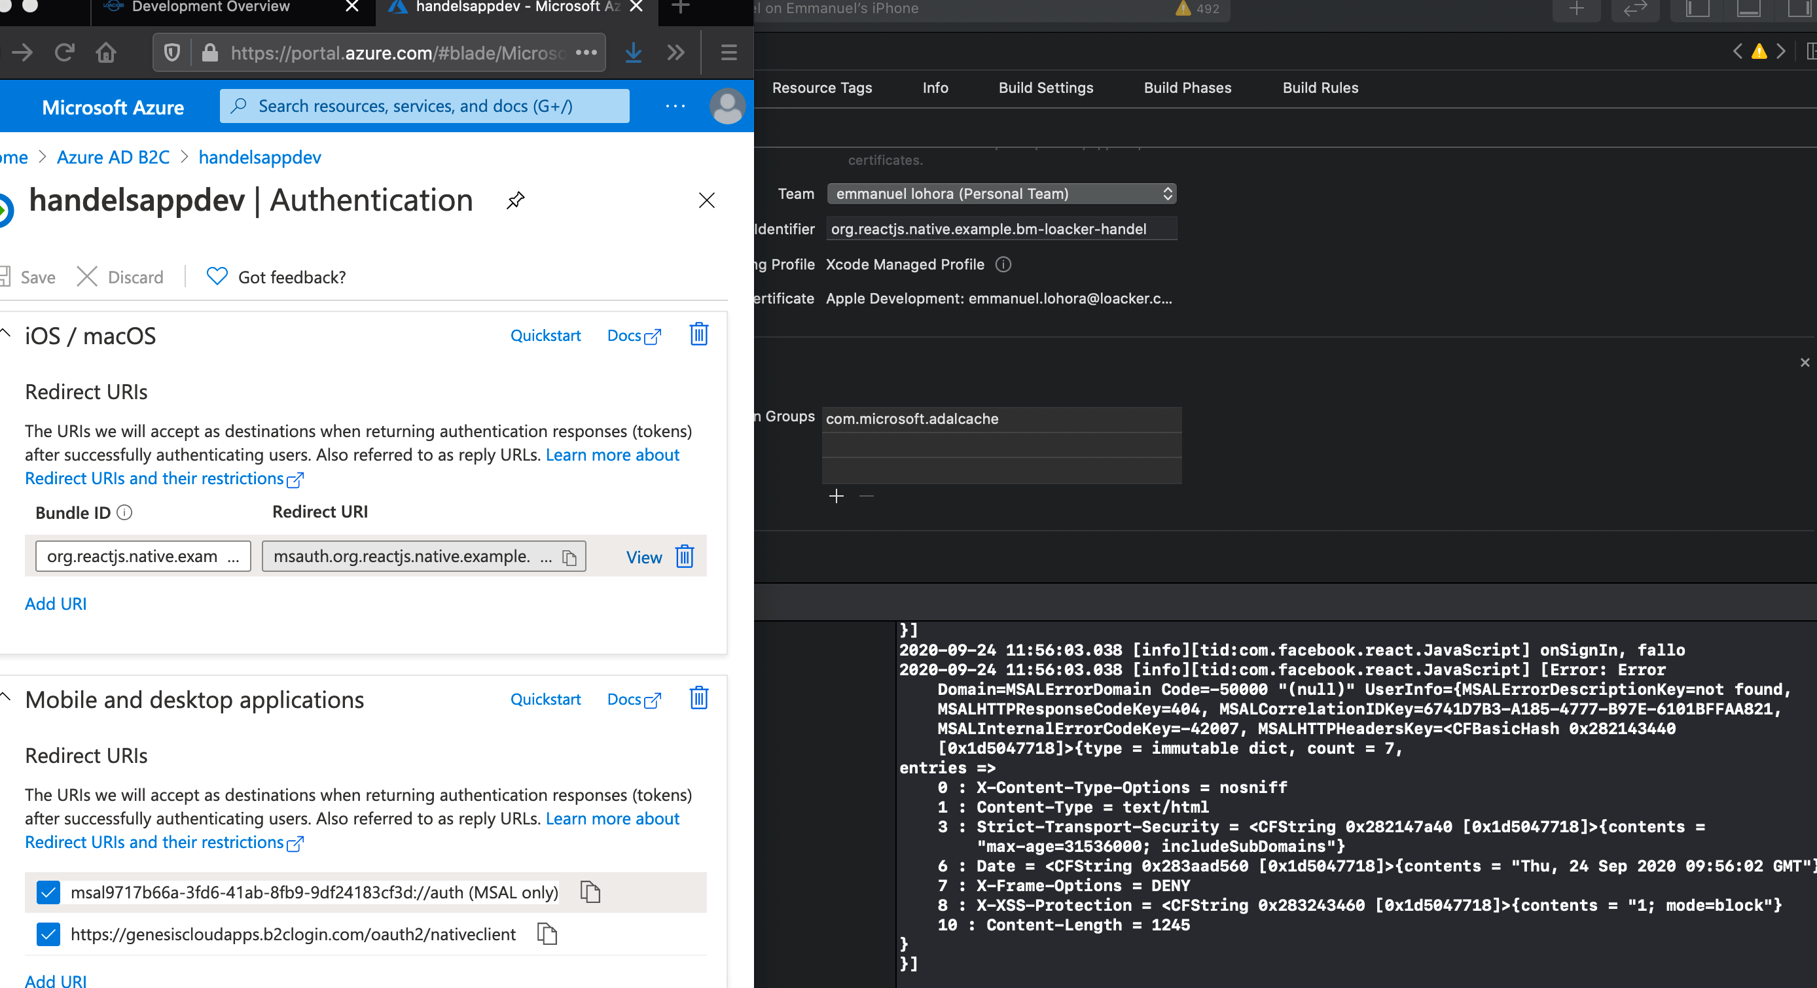Uncheck the genesiscloudapps b2clogin redirect URI

(x=48, y=935)
